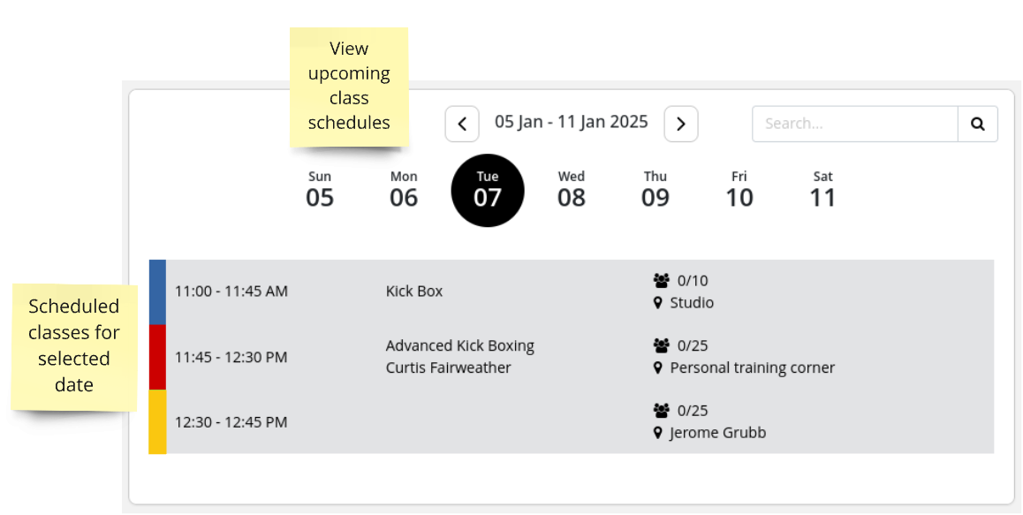This screenshot has height=515, width=1023.
Task: Select Sun 05 in the week strip
Action: pyautogui.click(x=320, y=190)
